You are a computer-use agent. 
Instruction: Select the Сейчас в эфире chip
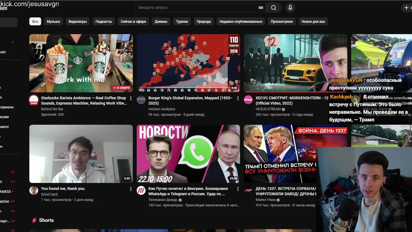coord(133,22)
